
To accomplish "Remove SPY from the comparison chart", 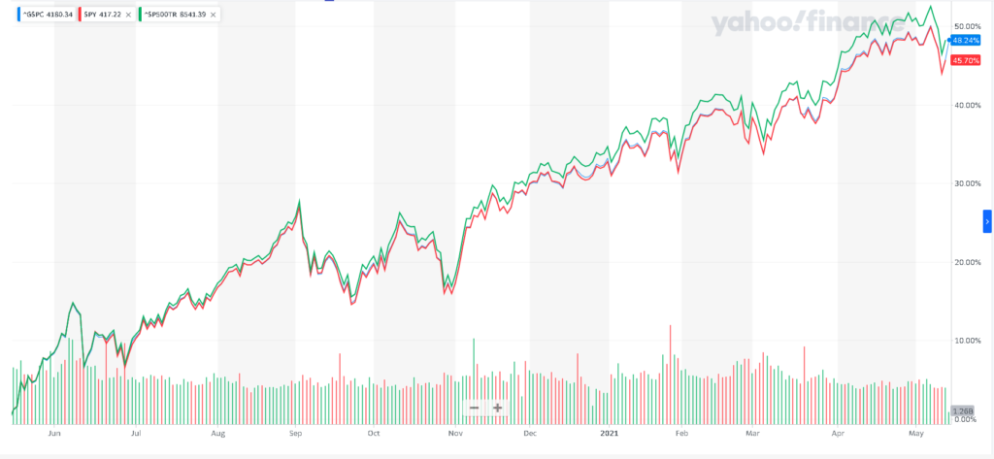I will [x=128, y=15].
